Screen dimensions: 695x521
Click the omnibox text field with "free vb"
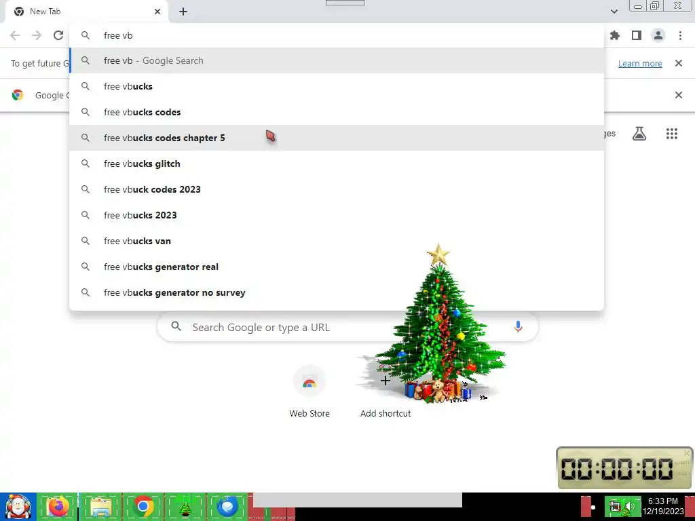coord(337,35)
